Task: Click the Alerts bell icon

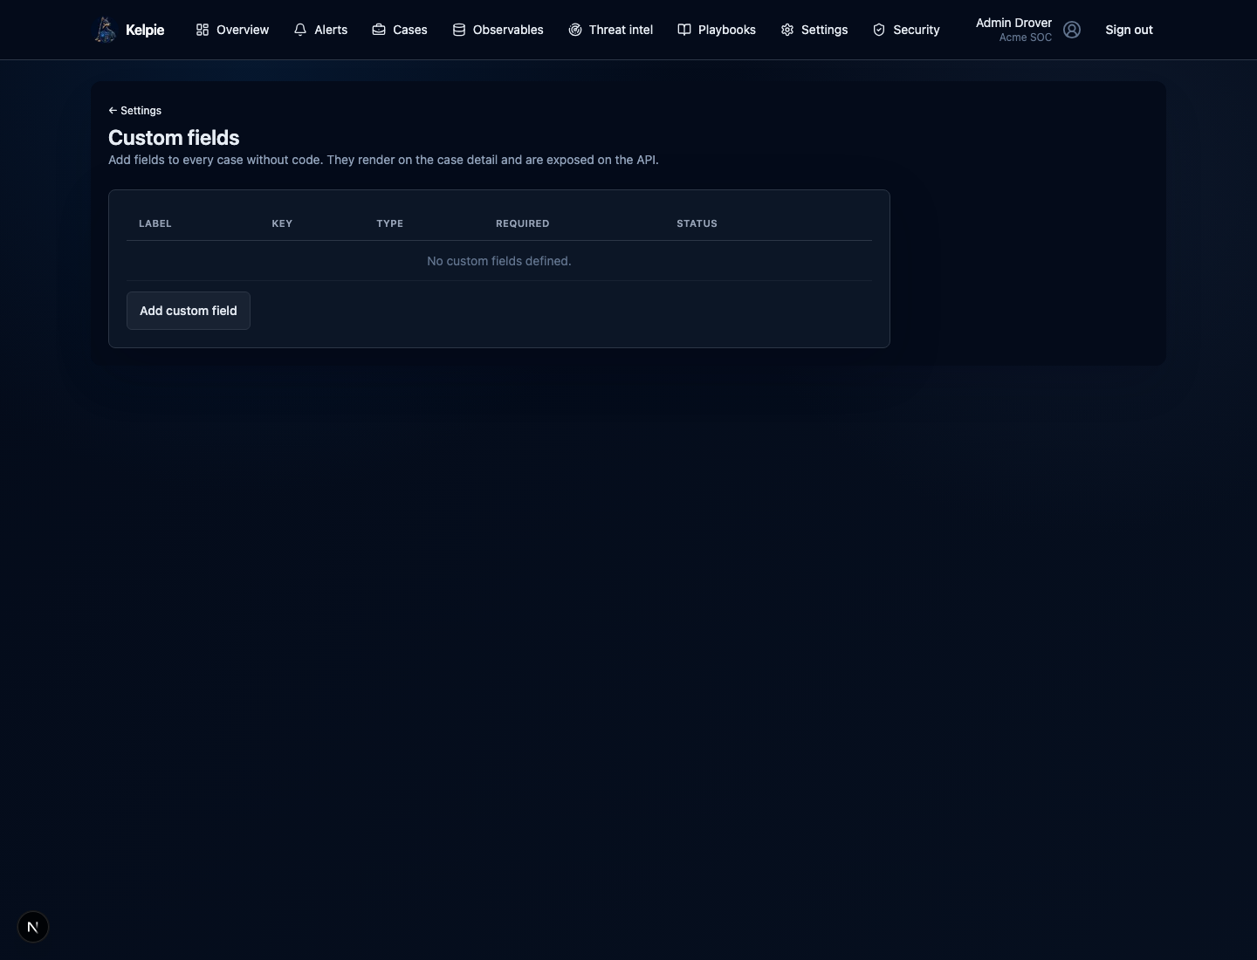Action: click(300, 30)
